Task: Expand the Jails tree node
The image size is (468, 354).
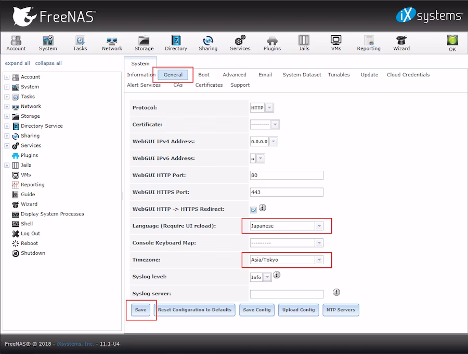Action: pos(7,165)
